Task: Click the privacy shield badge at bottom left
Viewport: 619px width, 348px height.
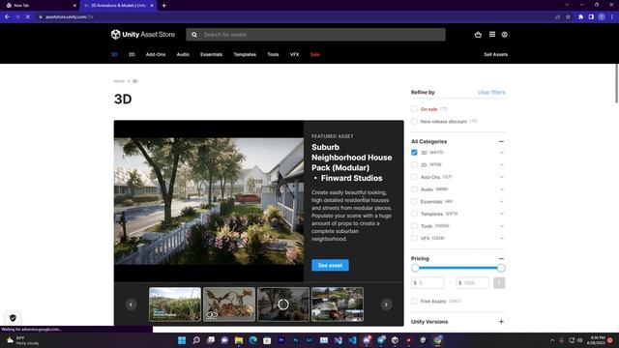Action: [13, 318]
